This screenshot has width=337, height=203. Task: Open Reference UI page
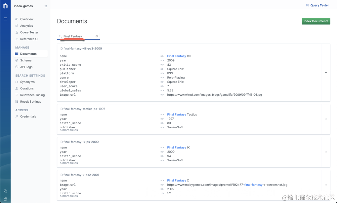click(29, 39)
